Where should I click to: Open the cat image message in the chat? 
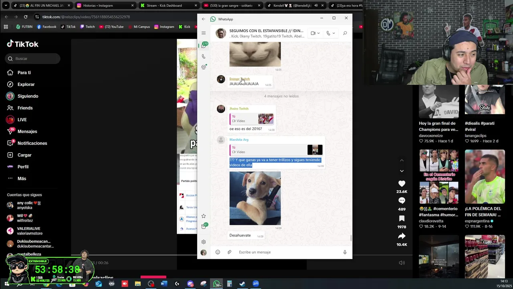[255, 54]
